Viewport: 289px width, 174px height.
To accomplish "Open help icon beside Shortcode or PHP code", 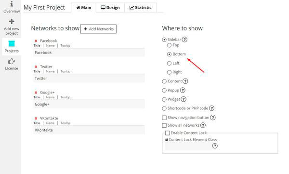I will (211, 108).
